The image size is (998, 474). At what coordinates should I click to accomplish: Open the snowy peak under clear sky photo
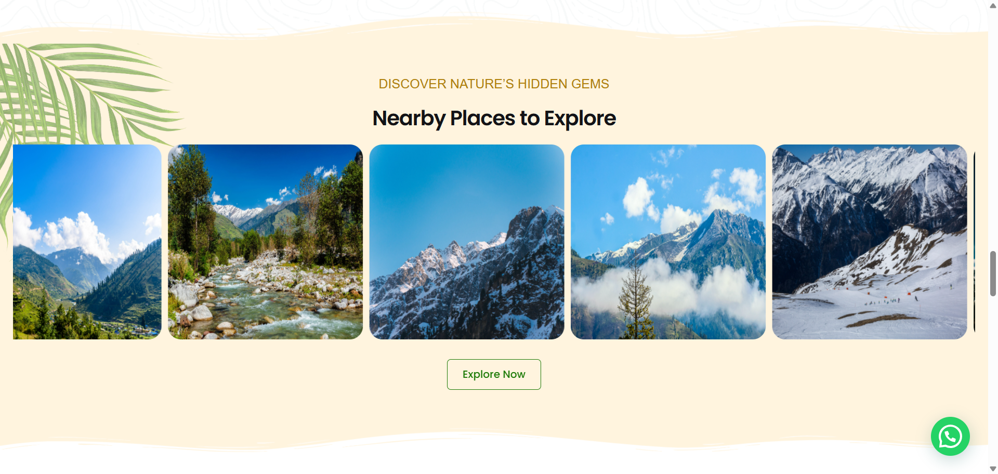pyautogui.click(x=467, y=242)
